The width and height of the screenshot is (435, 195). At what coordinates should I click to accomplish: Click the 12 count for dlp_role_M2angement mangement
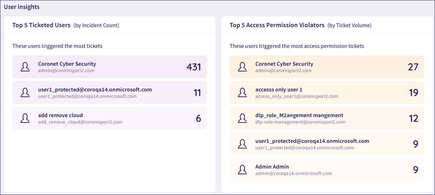(x=413, y=118)
